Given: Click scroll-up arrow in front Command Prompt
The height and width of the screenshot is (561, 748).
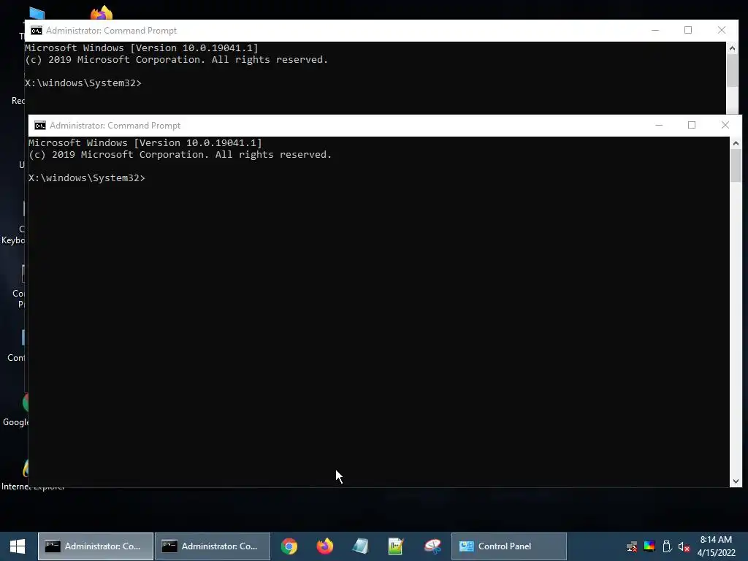Looking at the screenshot, I should click(736, 143).
